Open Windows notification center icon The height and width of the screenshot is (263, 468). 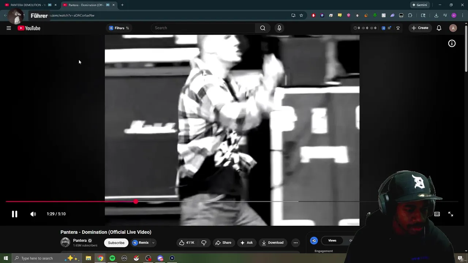460,258
